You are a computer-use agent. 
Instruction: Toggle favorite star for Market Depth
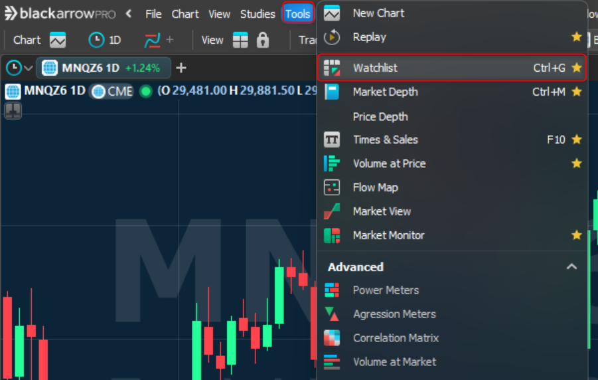[576, 92]
